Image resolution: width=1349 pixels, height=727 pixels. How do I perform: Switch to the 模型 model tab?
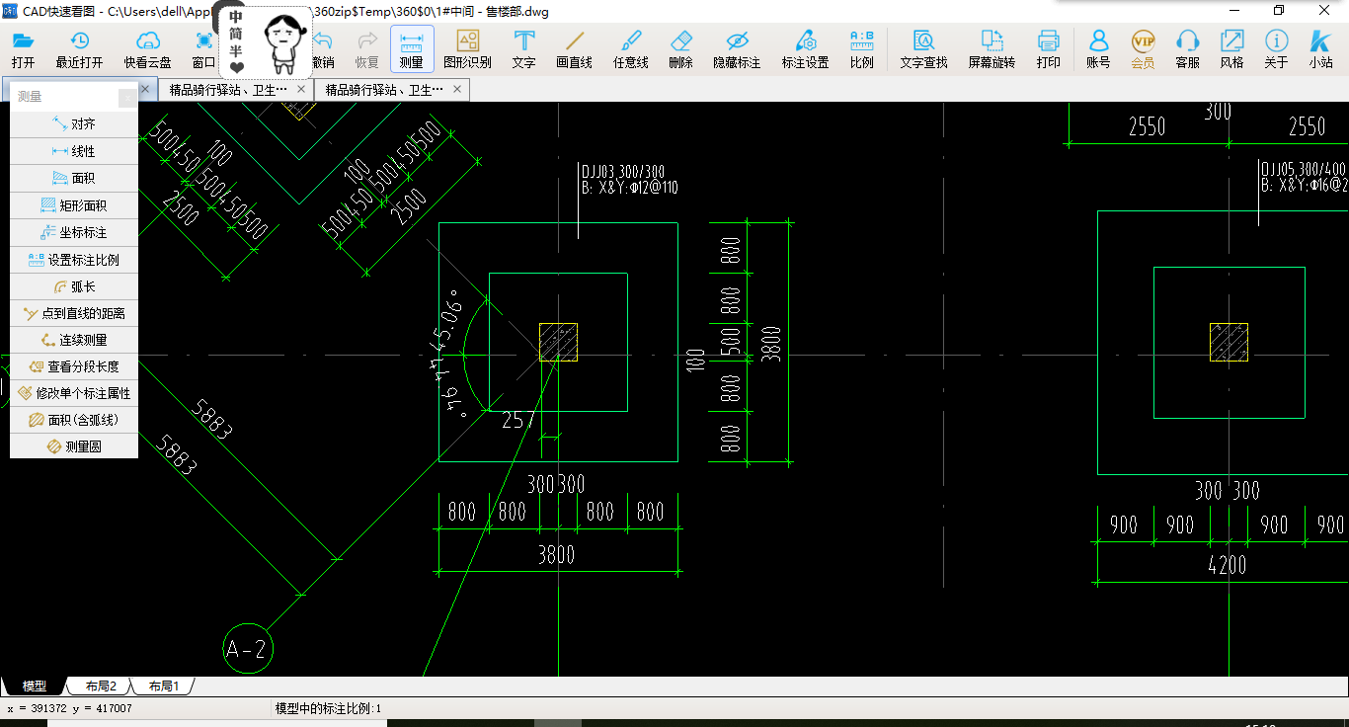tap(35, 686)
